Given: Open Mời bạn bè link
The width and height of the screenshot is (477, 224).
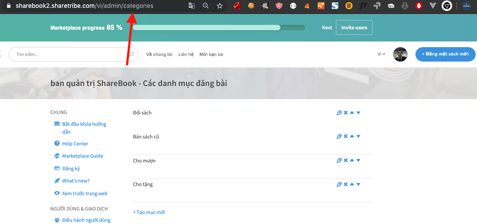Looking at the screenshot, I should pos(211,55).
